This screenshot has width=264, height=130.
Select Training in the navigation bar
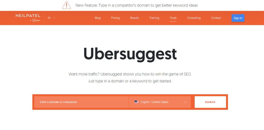(154, 18)
